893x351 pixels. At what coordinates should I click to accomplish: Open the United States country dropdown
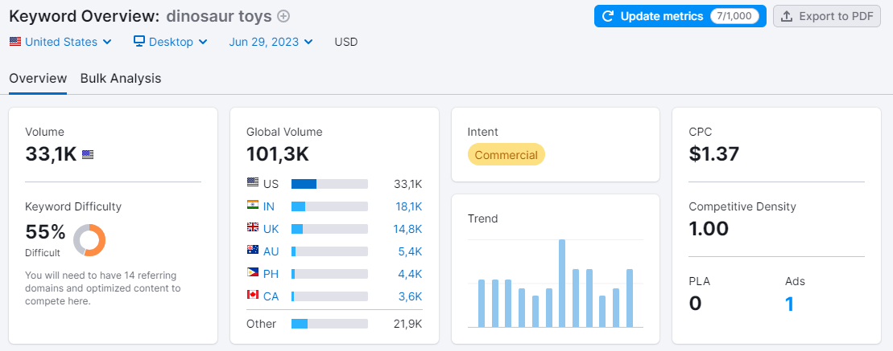point(61,42)
